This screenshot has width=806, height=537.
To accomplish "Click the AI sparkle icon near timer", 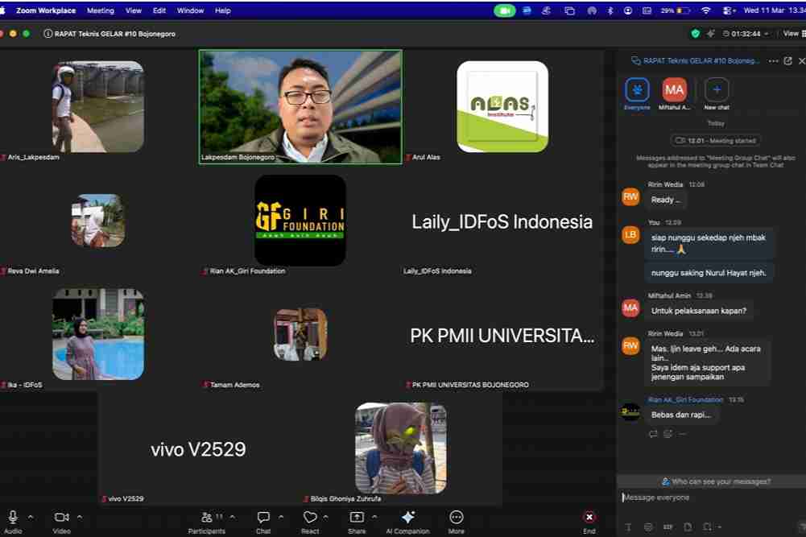I will pos(711,34).
